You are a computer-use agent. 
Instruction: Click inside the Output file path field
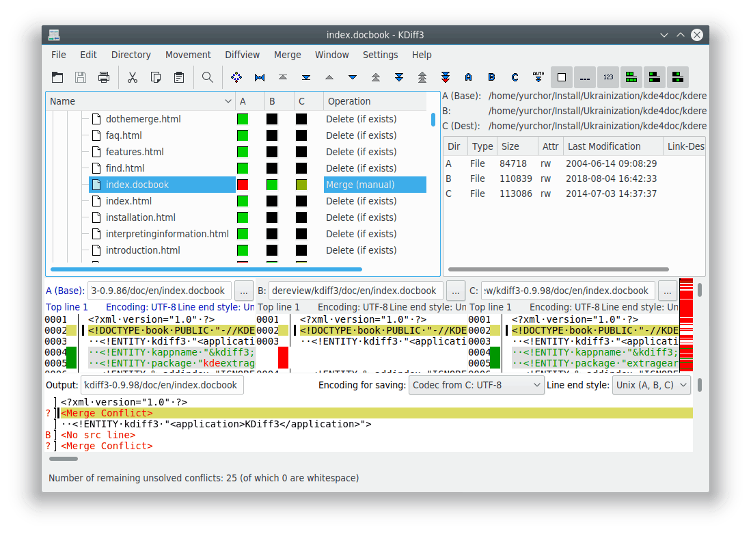(x=162, y=385)
